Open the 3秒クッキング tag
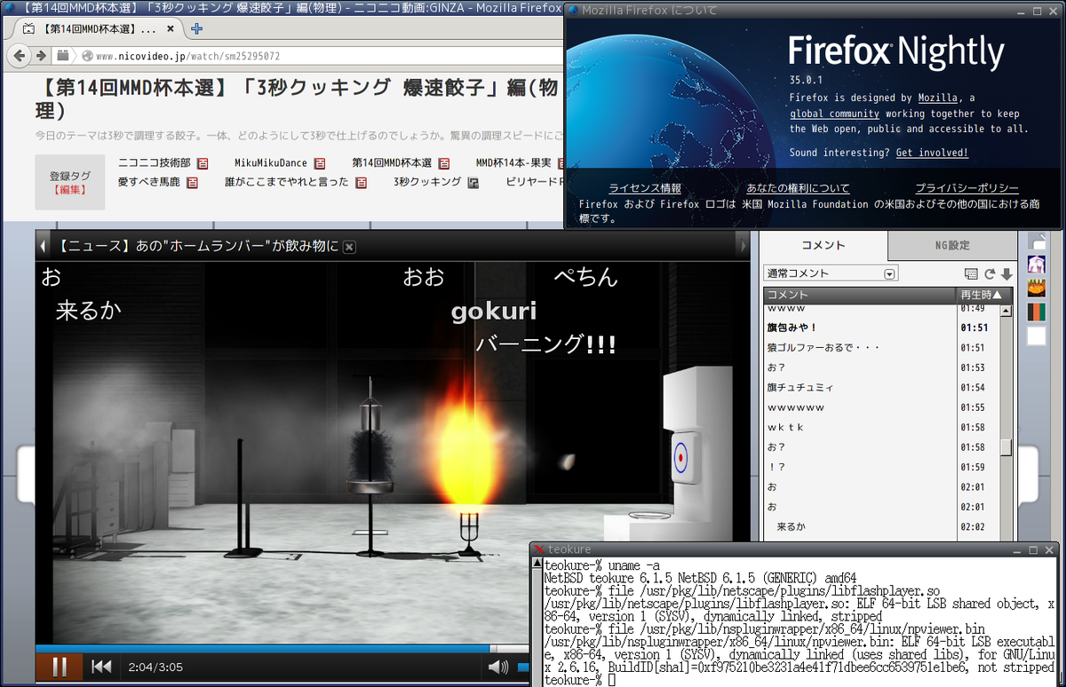Screen dimensions: 1066x687 427,182
